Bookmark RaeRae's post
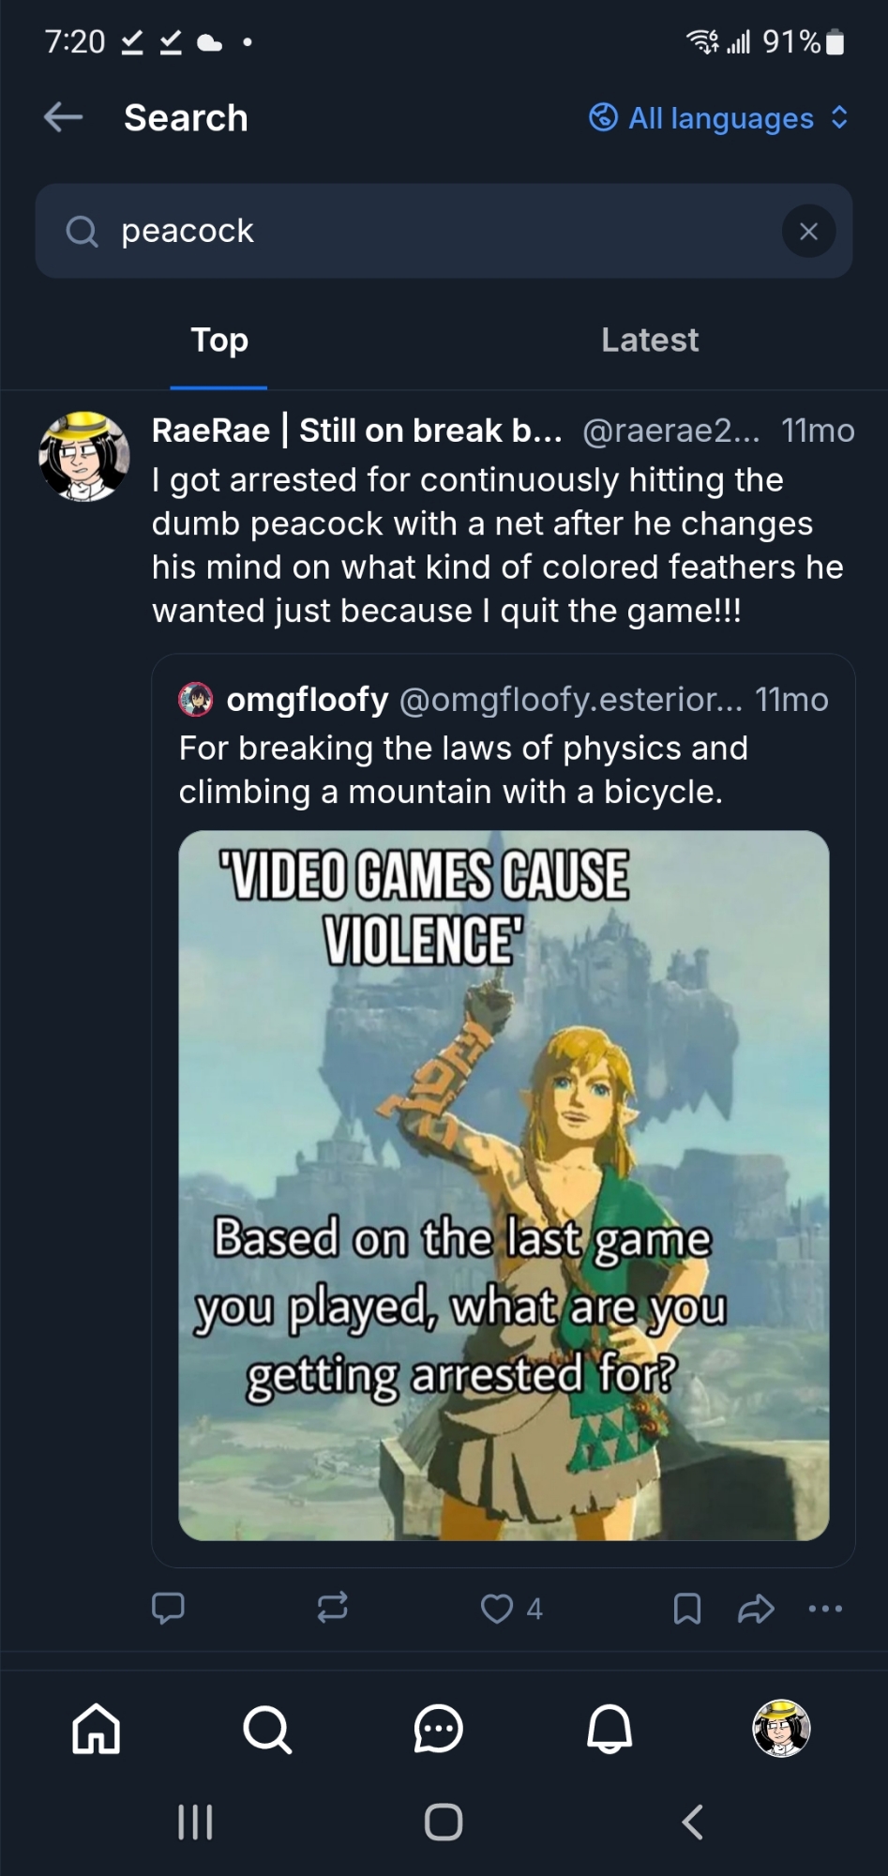This screenshot has width=888, height=1876. coord(687,1609)
